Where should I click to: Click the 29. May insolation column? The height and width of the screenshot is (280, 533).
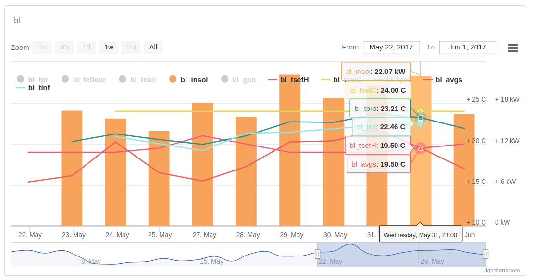(x=289, y=192)
